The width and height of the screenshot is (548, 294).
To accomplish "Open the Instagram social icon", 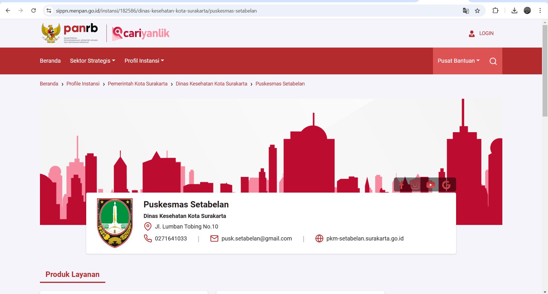I will 415,185.
